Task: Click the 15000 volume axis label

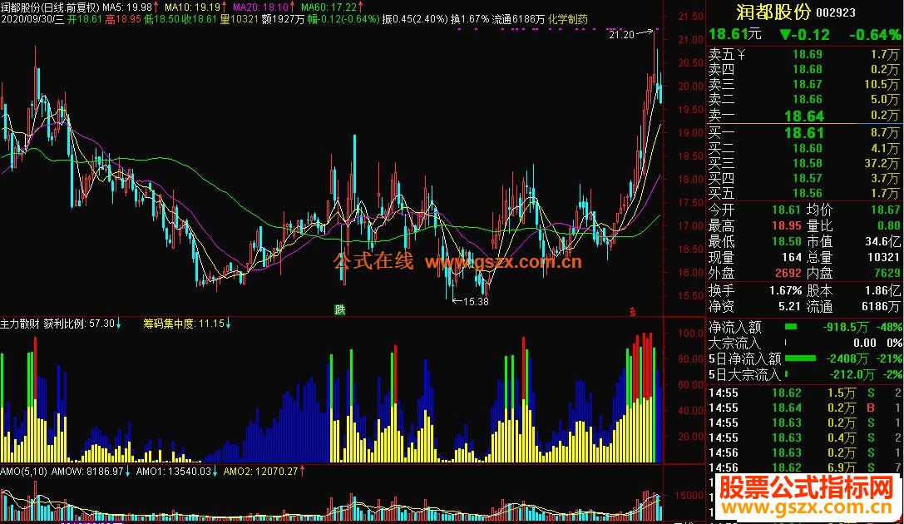Action: point(689,496)
